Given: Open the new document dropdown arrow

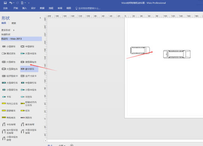Looking at the screenshot, I should point(25,3).
